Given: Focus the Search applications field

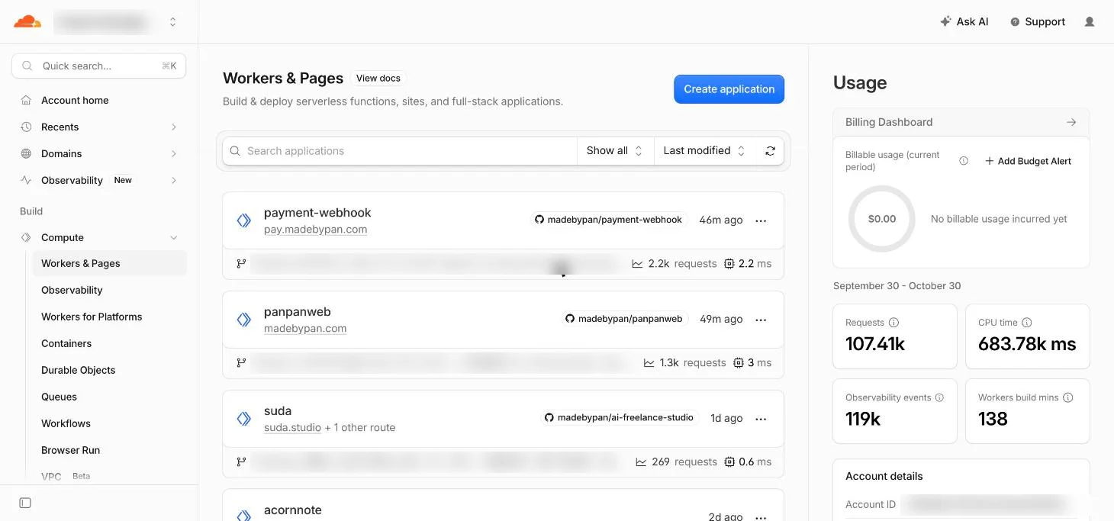Looking at the screenshot, I should click(x=400, y=151).
